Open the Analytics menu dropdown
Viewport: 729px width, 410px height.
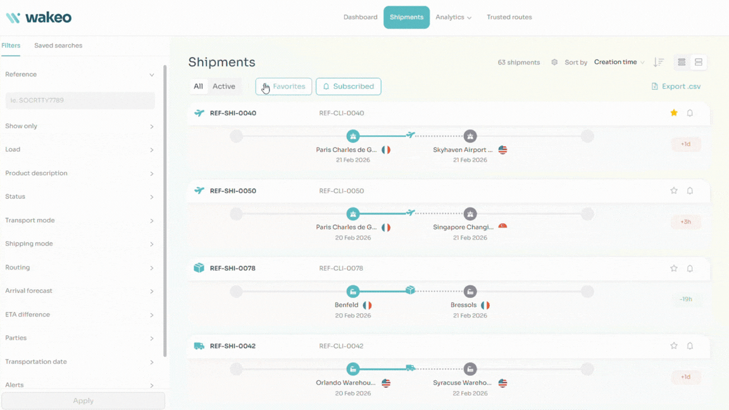453,17
